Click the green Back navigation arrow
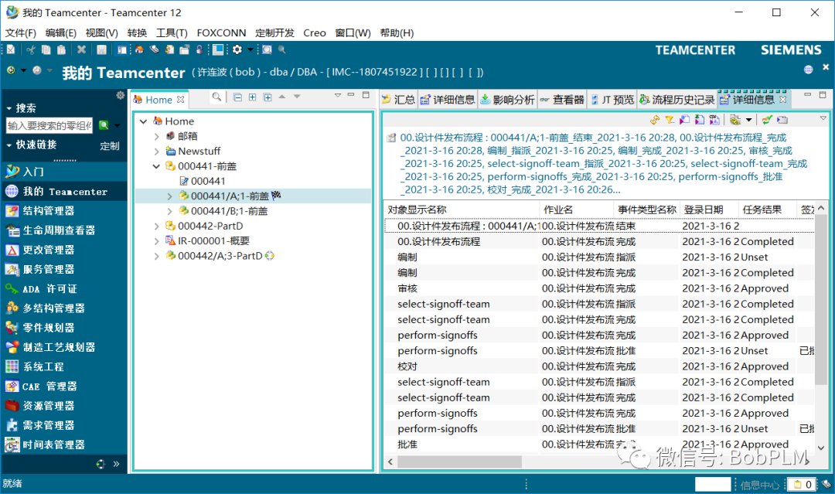This screenshot has width=835, height=494. pyautogui.click(x=11, y=70)
